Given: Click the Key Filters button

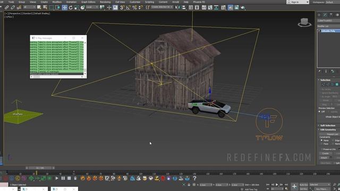Looking at the screenshot, I should coord(321,189).
